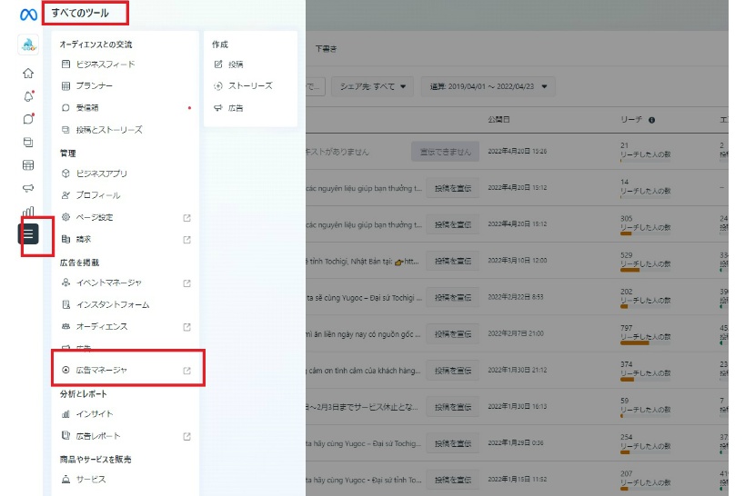Click 投稿を宣伝 for 2022年2月22日 post

pos(453,298)
